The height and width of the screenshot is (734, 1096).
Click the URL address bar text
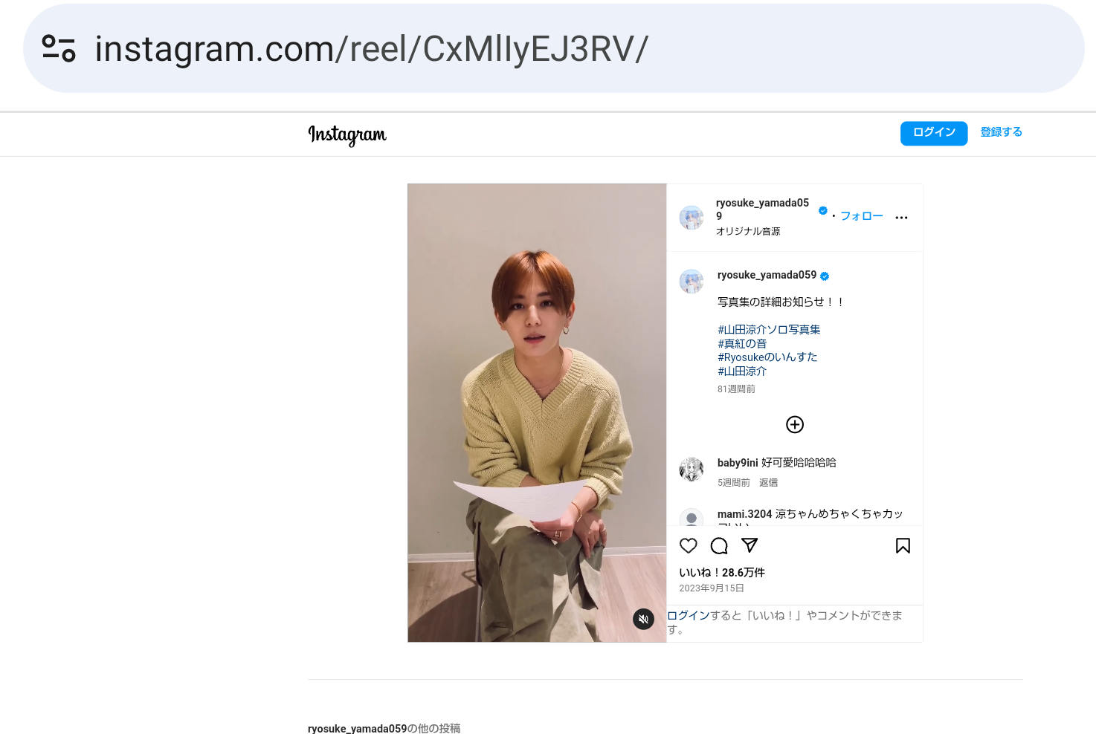[372, 49]
